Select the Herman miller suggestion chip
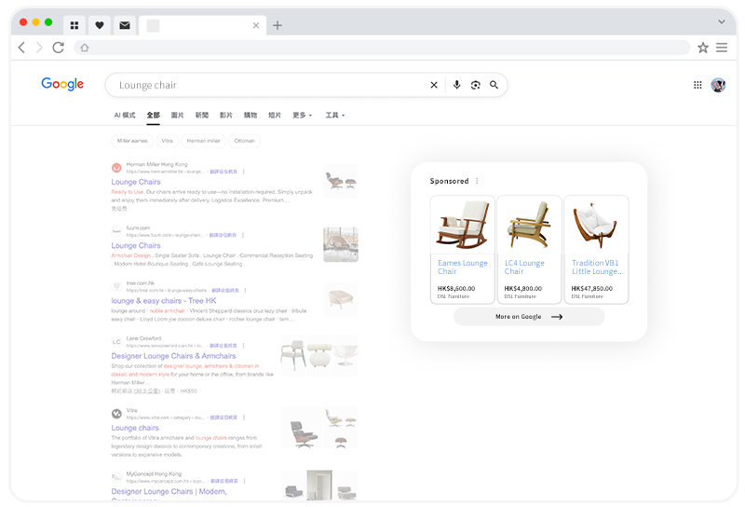The image size is (745, 507). (x=203, y=141)
